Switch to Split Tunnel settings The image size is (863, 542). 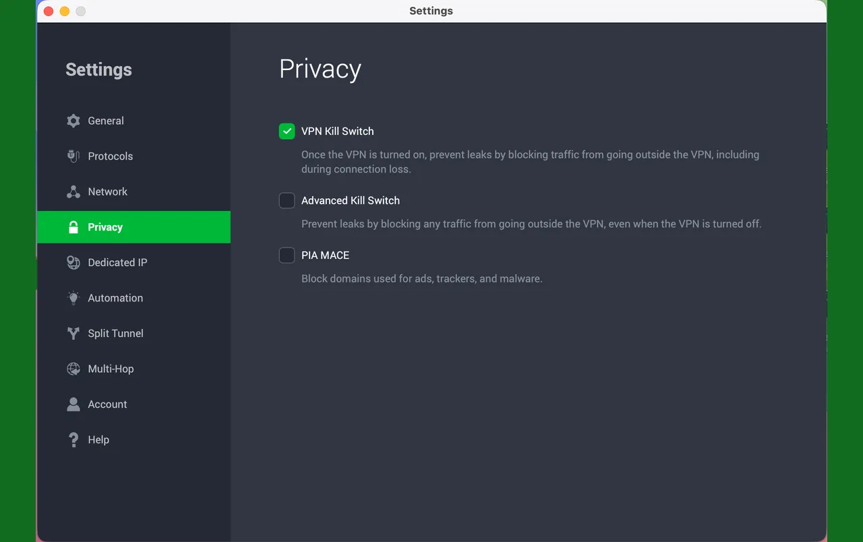pos(133,333)
